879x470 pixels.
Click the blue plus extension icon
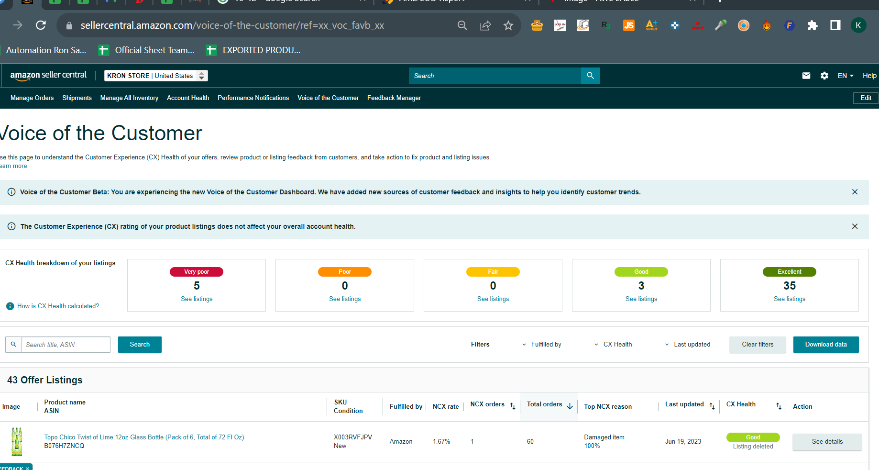click(x=675, y=25)
